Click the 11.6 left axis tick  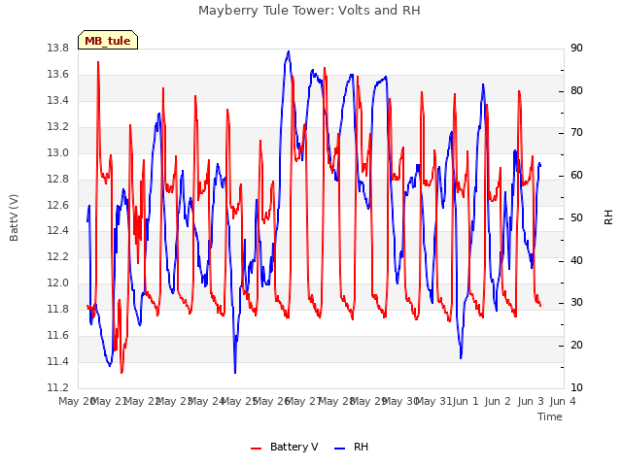[x=58, y=335]
